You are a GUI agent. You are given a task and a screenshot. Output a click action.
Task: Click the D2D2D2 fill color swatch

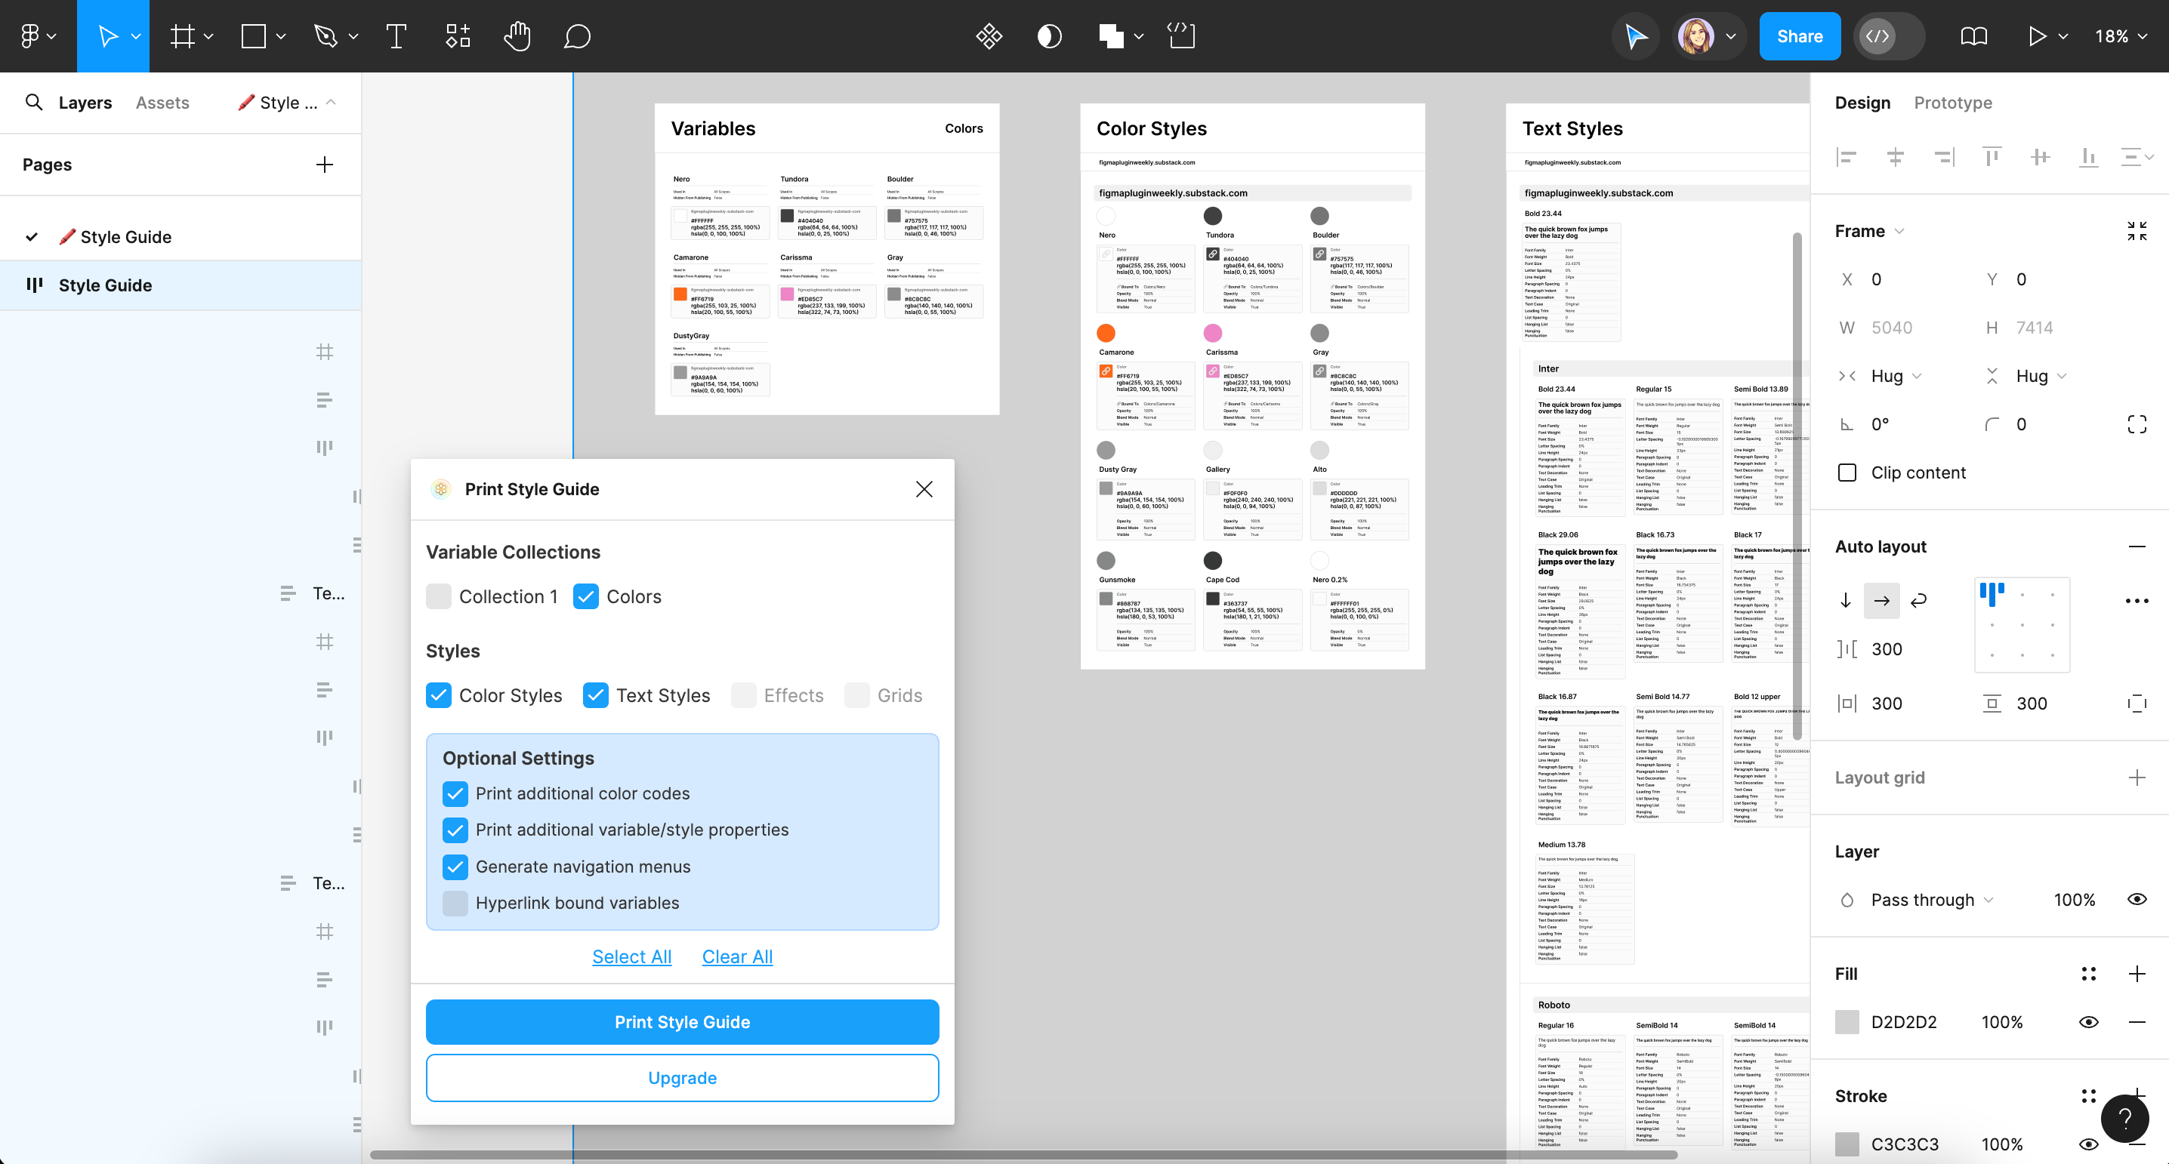1847,1021
